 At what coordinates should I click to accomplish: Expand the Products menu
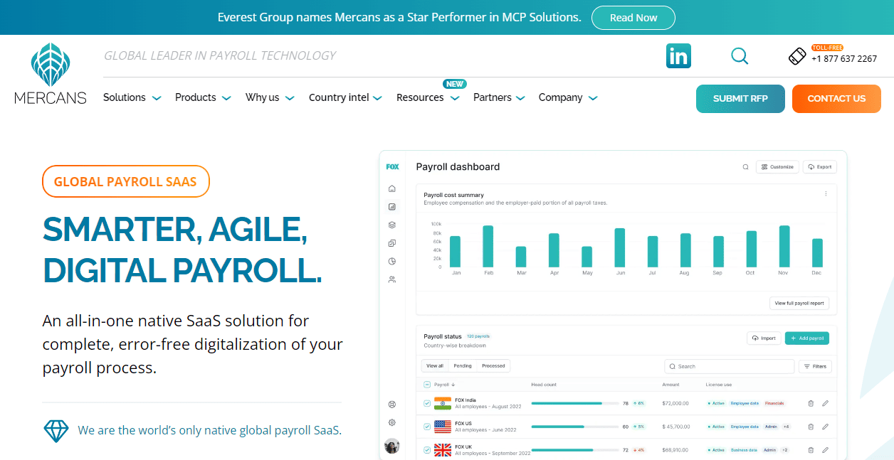(203, 97)
